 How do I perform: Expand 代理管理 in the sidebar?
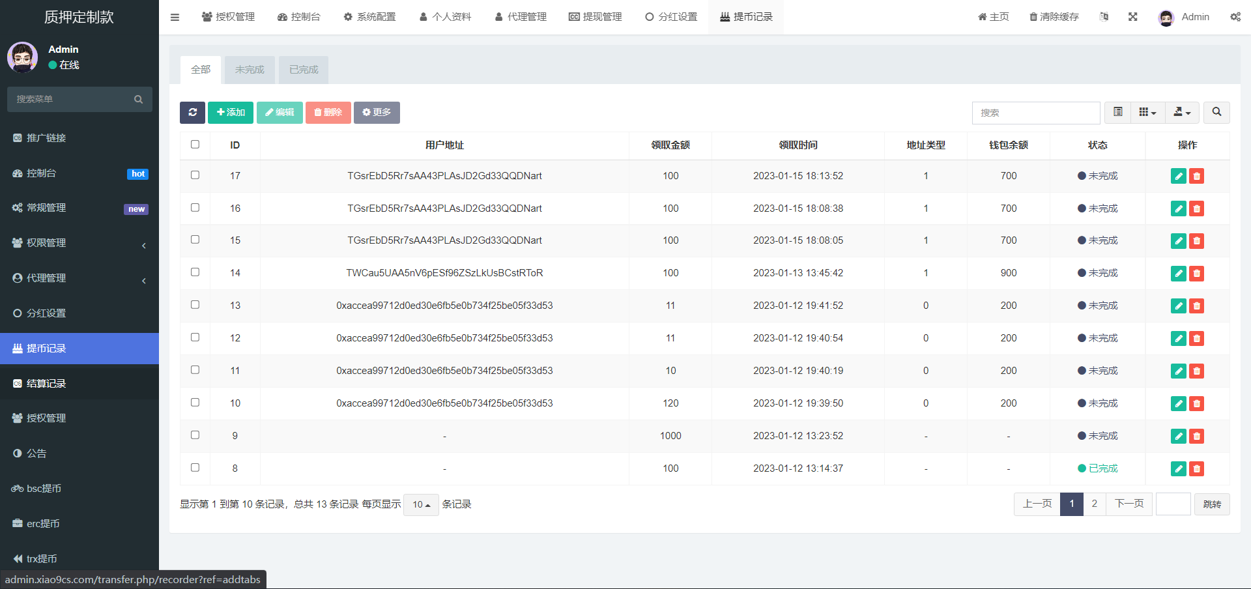pyautogui.click(x=79, y=278)
